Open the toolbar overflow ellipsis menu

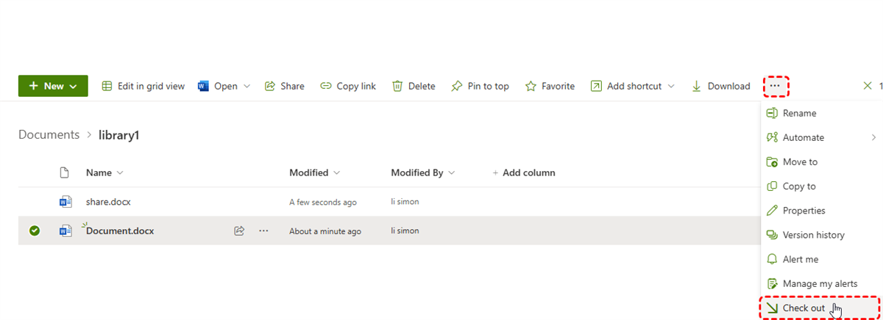tap(775, 86)
